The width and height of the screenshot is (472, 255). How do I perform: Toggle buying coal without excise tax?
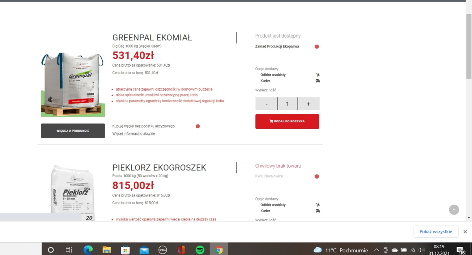click(198, 126)
